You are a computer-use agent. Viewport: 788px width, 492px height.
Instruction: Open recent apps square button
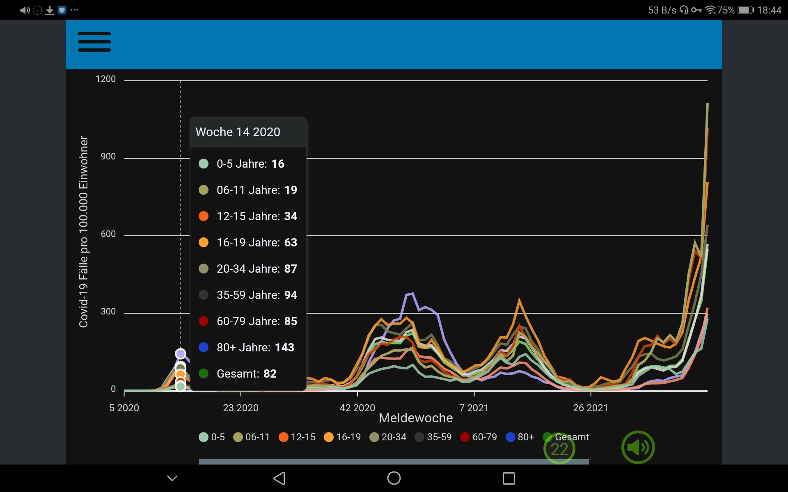[x=509, y=478]
